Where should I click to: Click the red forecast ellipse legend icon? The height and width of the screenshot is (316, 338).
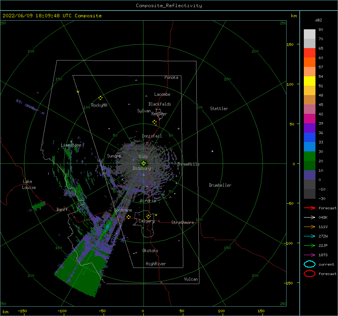pyautogui.click(x=309, y=274)
